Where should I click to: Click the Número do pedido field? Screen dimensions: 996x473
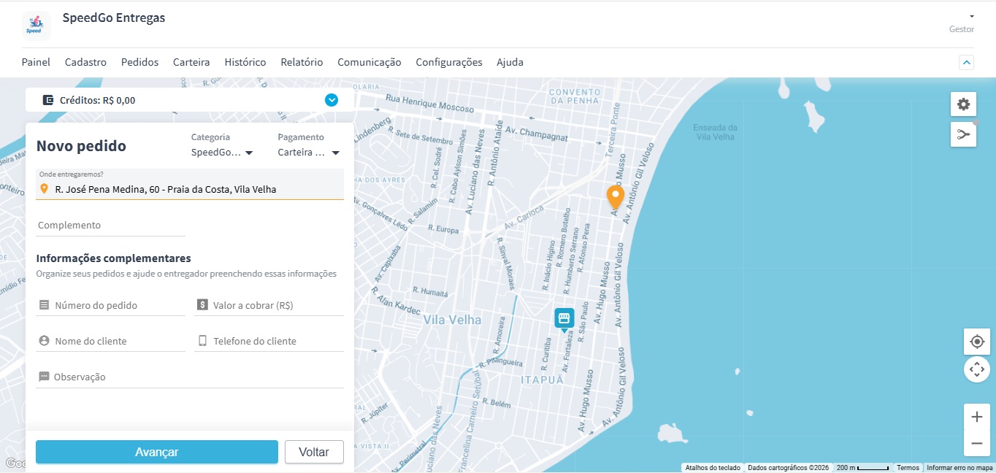(118, 305)
